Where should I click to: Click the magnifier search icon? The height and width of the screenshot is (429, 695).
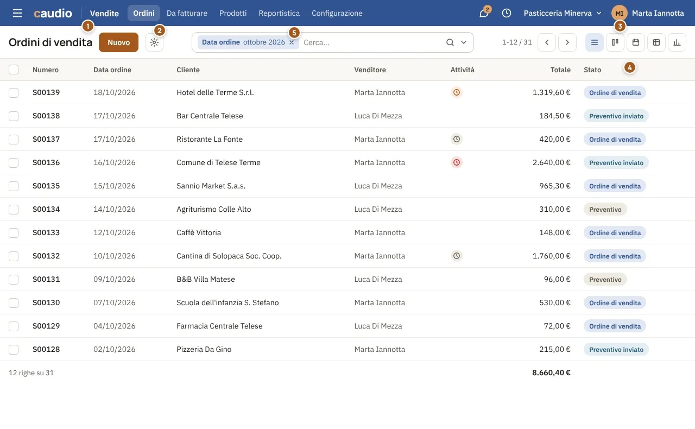[x=450, y=42]
